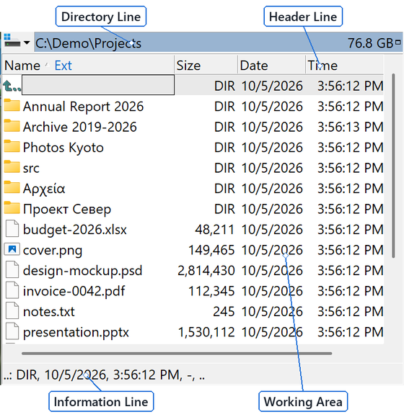Screen dimensions: 404x417
Task: Click the horizontal scrollbar thumb
Action: click(177, 354)
